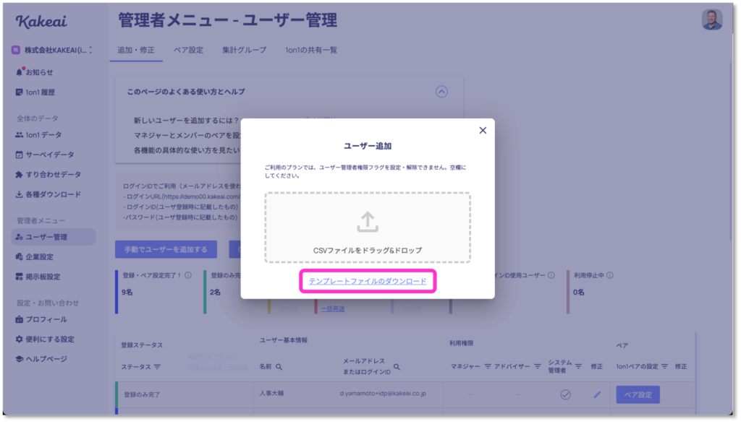Image resolution: width=741 pixels, height=424 pixels.
Task: Click 登録のみ完了 status cell
Action: tap(142, 395)
